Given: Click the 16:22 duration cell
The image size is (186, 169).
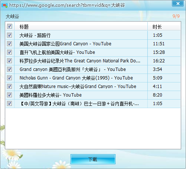Looking at the screenshot, I should click(x=159, y=61).
